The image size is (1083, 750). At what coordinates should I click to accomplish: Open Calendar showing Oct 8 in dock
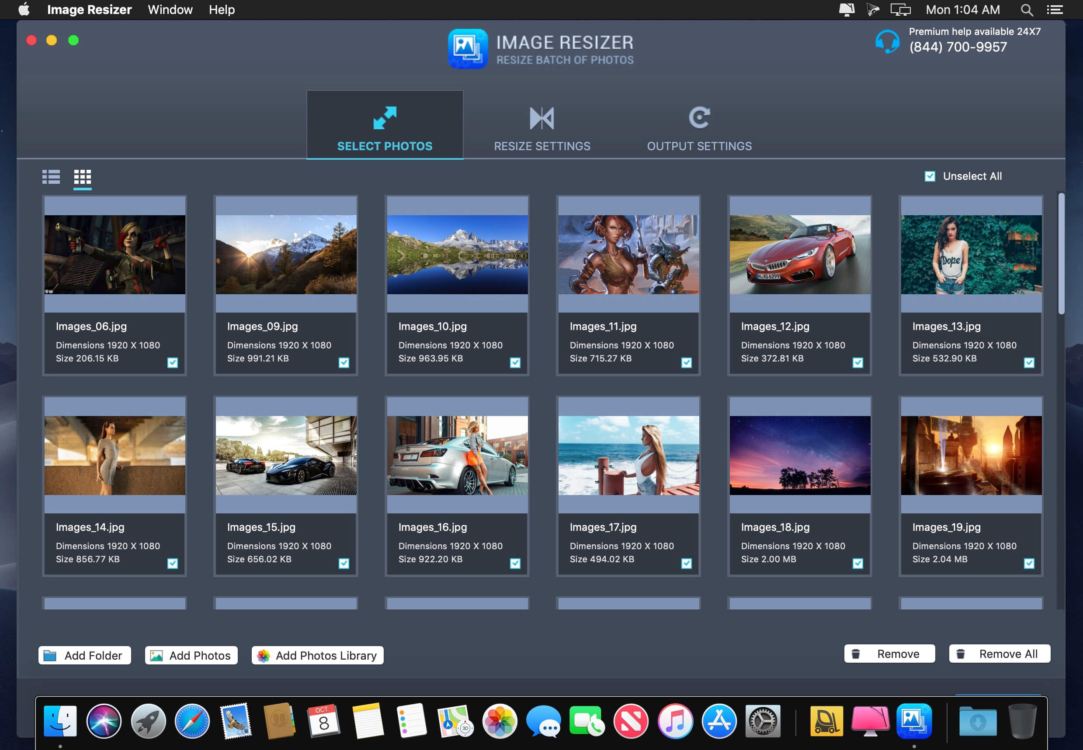[323, 721]
